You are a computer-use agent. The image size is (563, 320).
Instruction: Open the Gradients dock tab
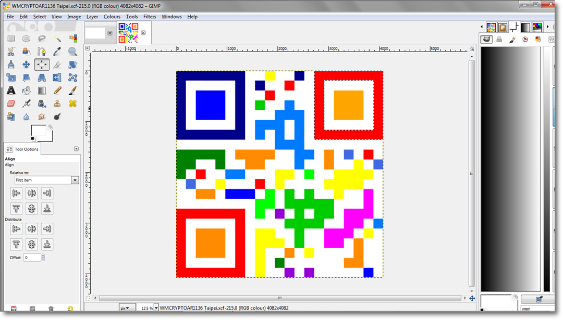tap(525, 27)
